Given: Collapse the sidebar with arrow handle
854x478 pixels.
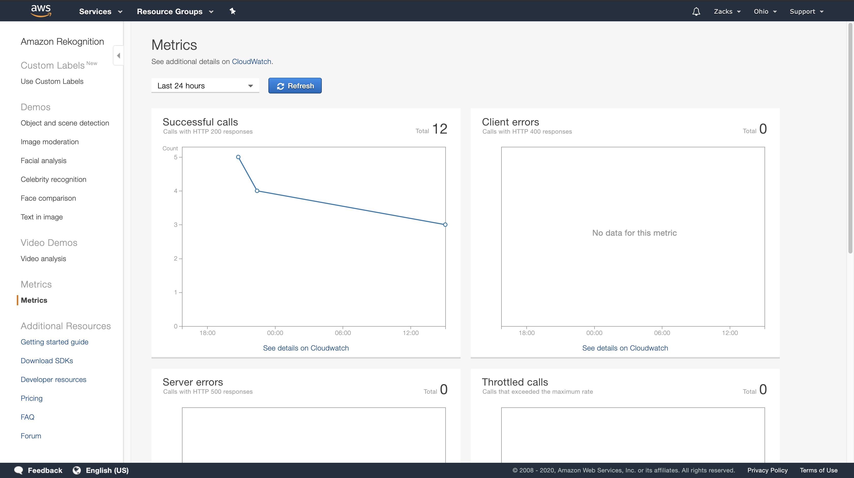Looking at the screenshot, I should click(118, 55).
